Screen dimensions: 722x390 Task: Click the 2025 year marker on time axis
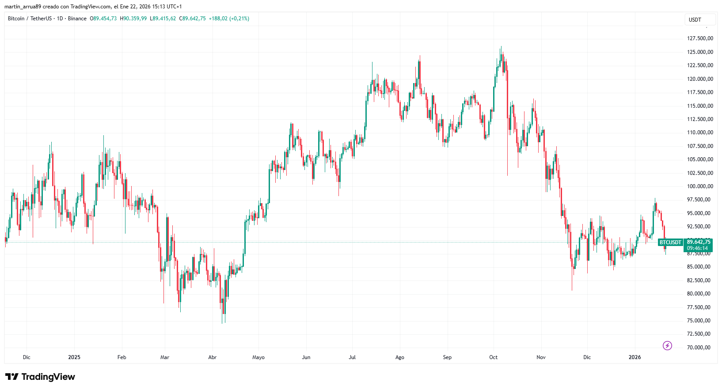(x=74, y=357)
